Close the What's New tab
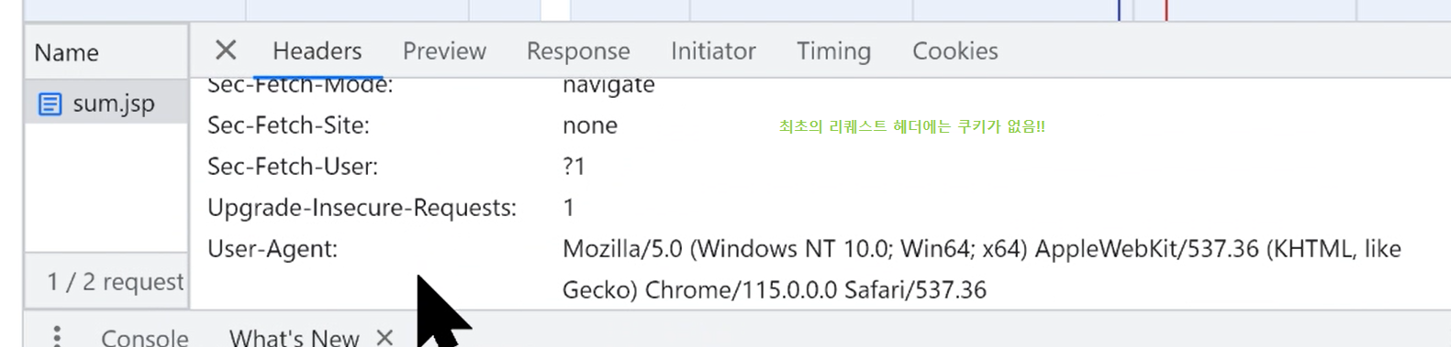 click(385, 337)
